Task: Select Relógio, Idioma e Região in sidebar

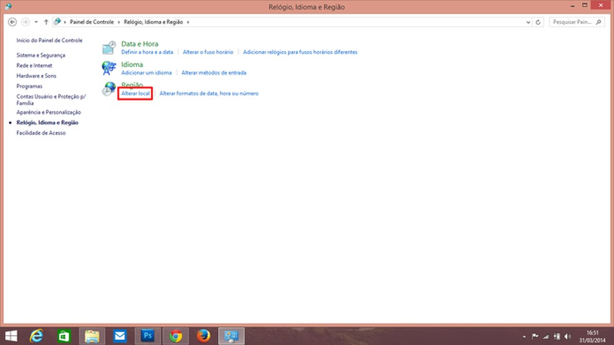Action: [47, 123]
